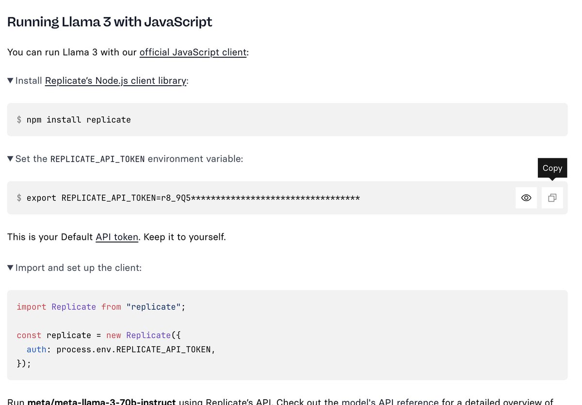The height and width of the screenshot is (405, 582).
Task: Click the closing }); line in code block
Action: click(x=24, y=363)
